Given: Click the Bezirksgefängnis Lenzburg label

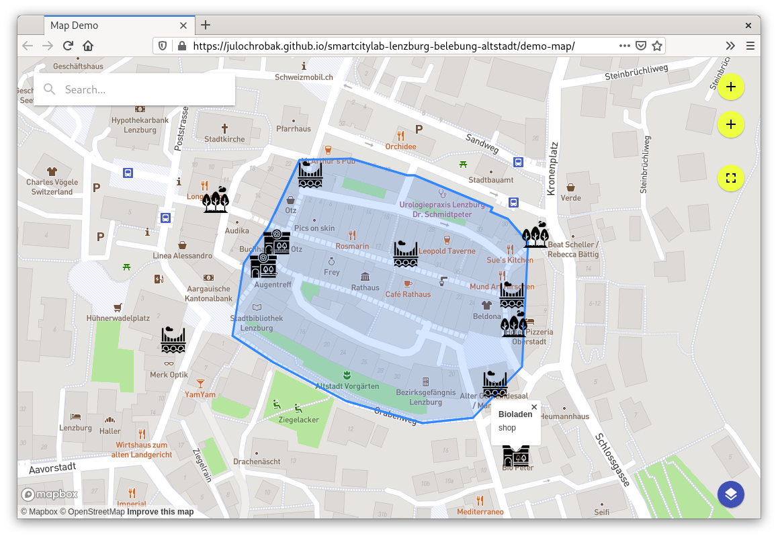Looking at the screenshot, I should coord(426,397).
